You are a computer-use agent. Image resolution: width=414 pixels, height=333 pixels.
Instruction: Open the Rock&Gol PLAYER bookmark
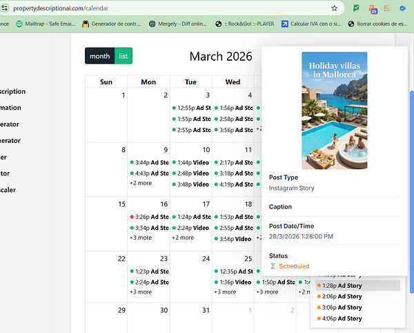tap(245, 23)
